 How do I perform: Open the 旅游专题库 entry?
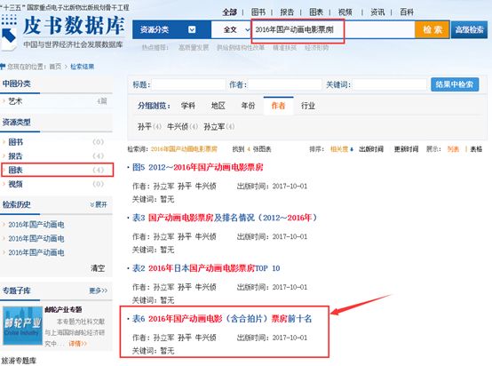(19, 361)
